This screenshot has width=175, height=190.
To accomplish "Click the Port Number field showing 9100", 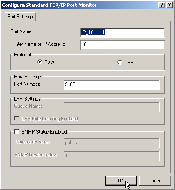I will point(111,85).
